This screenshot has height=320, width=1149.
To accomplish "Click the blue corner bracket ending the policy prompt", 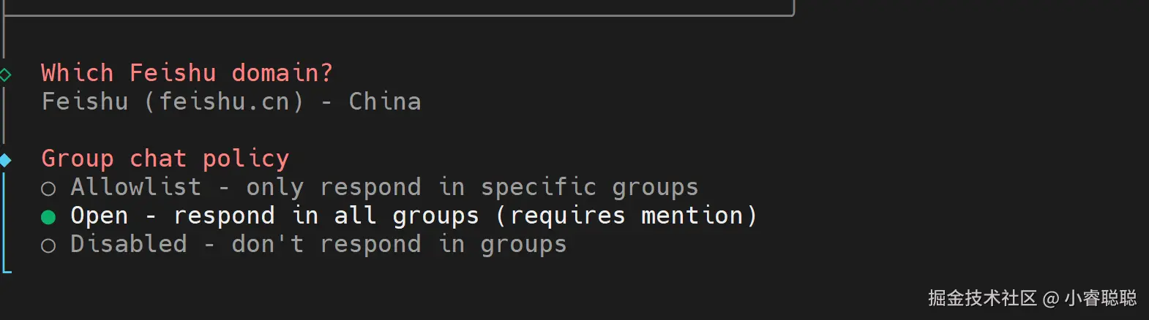I will (7, 270).
